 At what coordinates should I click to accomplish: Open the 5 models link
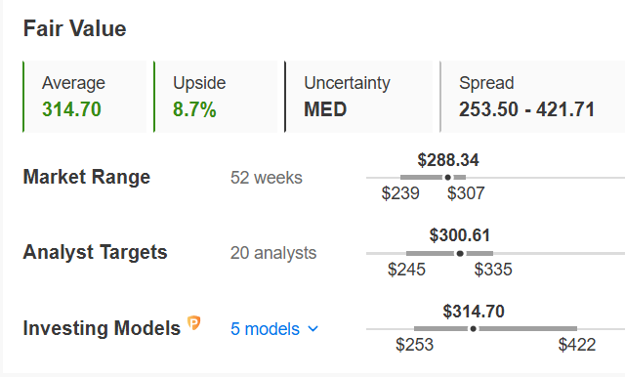pyautogui.click(x=265, y=329)
